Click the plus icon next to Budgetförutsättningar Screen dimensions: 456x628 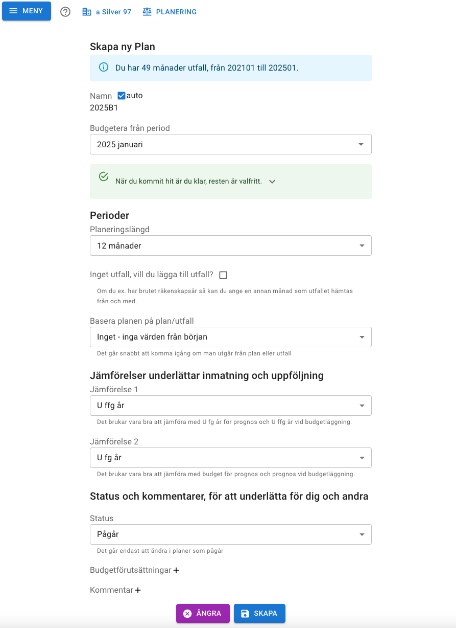[x=176, y=570]
